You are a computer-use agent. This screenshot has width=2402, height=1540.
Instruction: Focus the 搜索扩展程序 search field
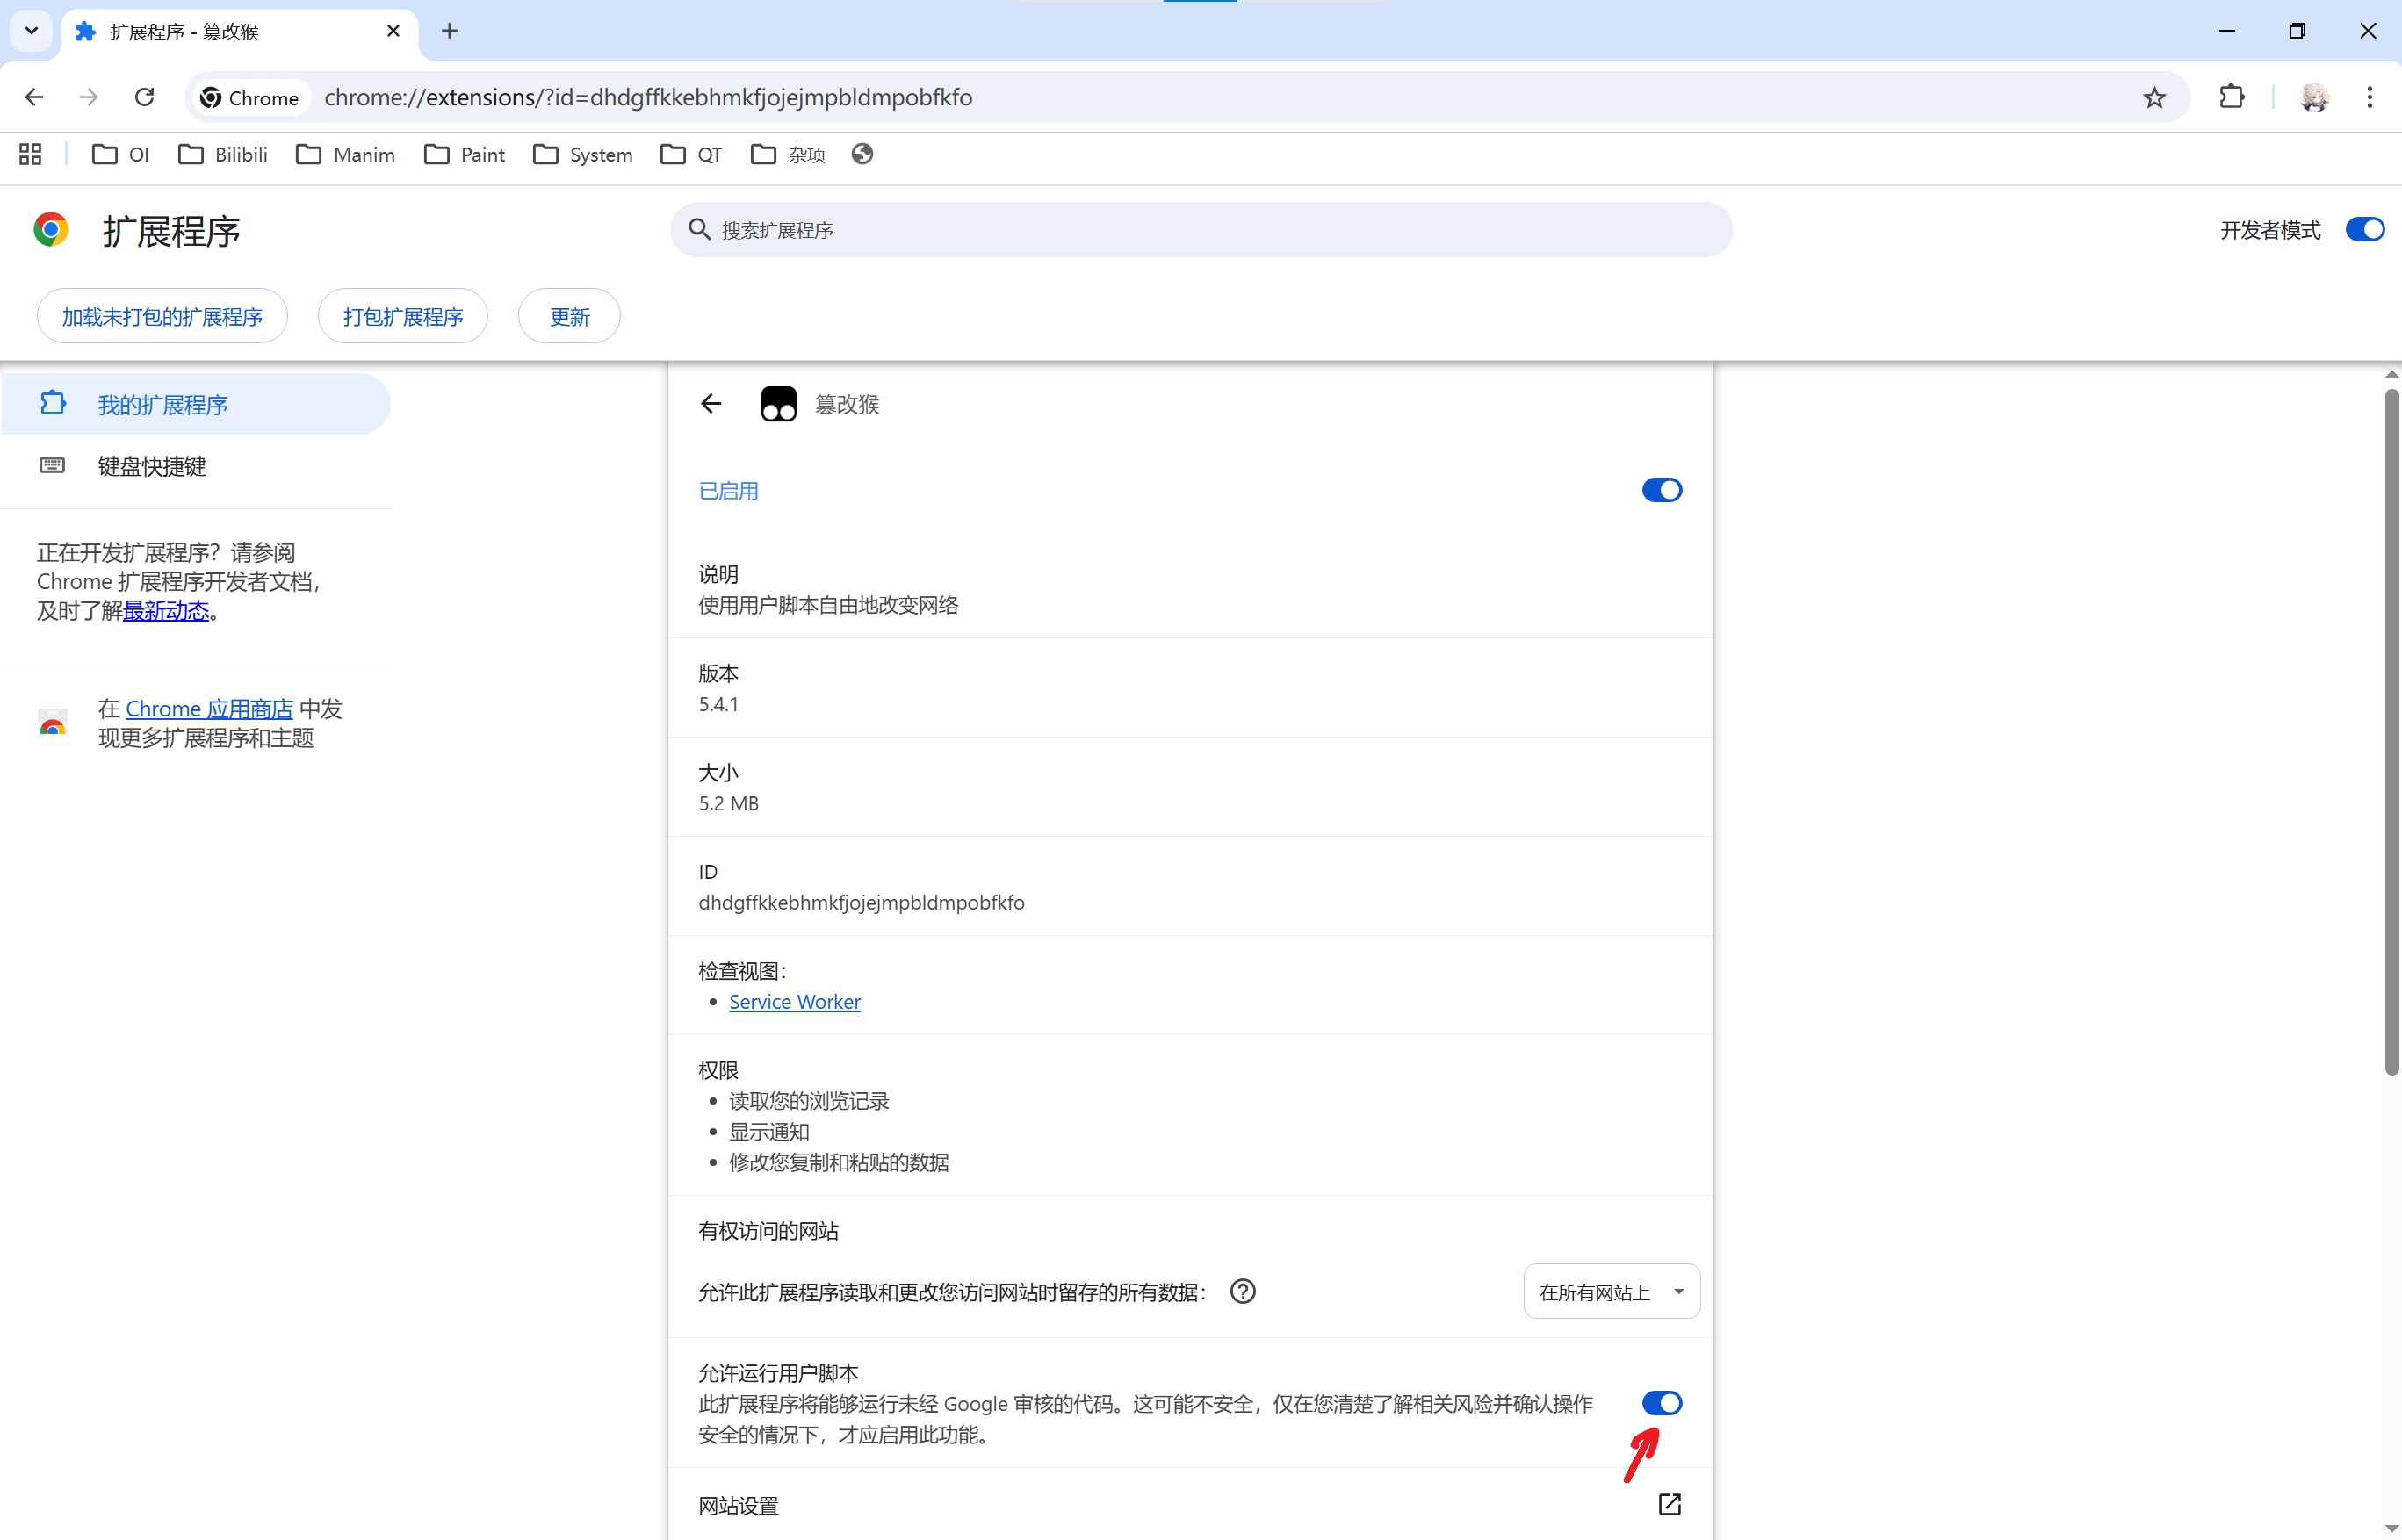[1201, 230]
